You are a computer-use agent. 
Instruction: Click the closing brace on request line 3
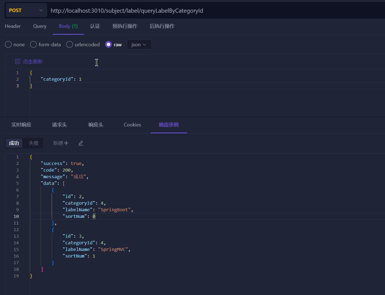click(31, 86)
